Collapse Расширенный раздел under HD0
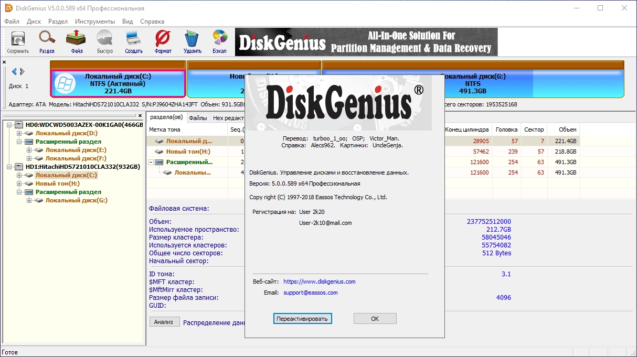Screen dimensions: 637x357 point(19,142)
